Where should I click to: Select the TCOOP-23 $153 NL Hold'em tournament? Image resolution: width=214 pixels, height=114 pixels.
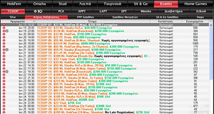coord(105,93)
